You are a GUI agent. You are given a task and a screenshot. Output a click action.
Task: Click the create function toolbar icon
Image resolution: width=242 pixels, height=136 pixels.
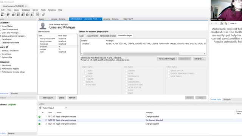[32, 14]
